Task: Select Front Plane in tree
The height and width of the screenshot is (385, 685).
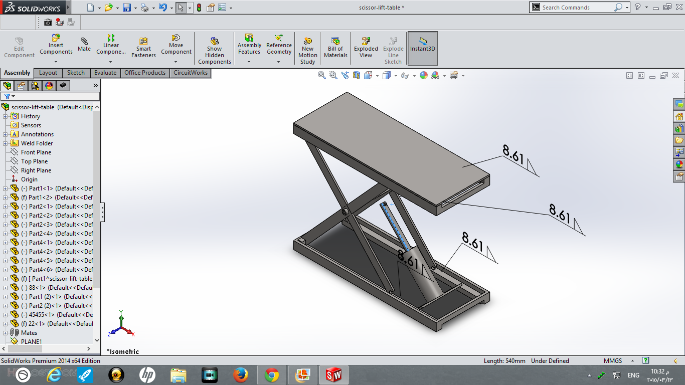Action: click(36, 152)
